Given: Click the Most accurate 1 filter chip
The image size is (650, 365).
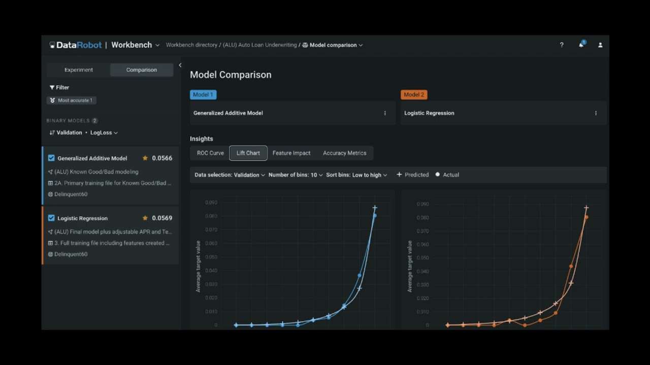Looking at the screenshot, I should (x=72, y=100).
